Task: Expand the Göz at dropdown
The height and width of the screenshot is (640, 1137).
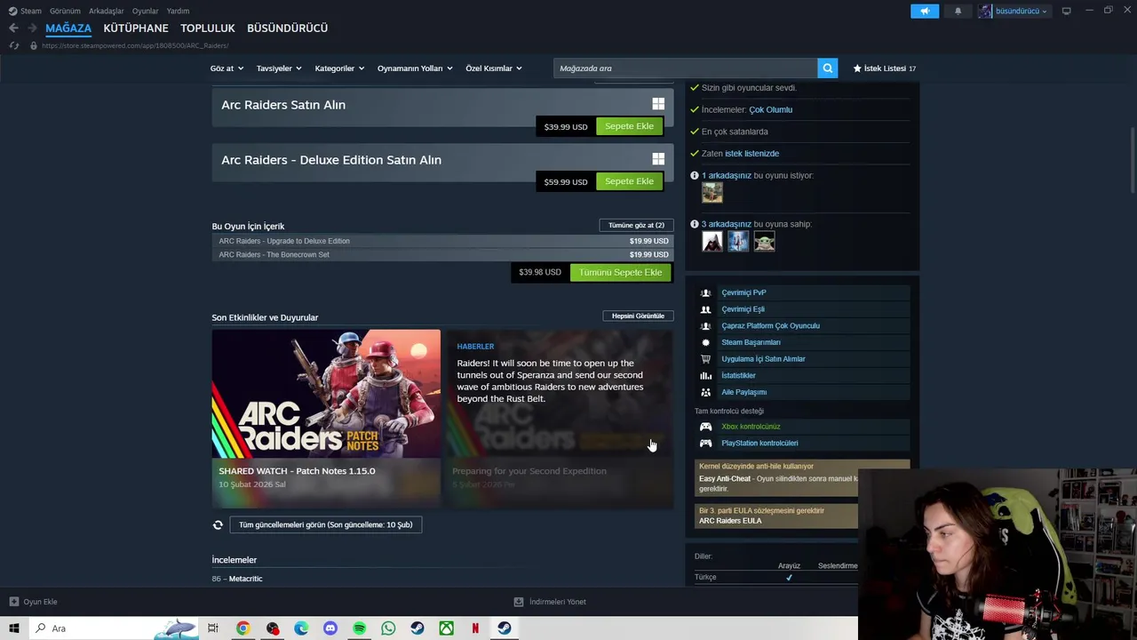Action: pos(227,68)
